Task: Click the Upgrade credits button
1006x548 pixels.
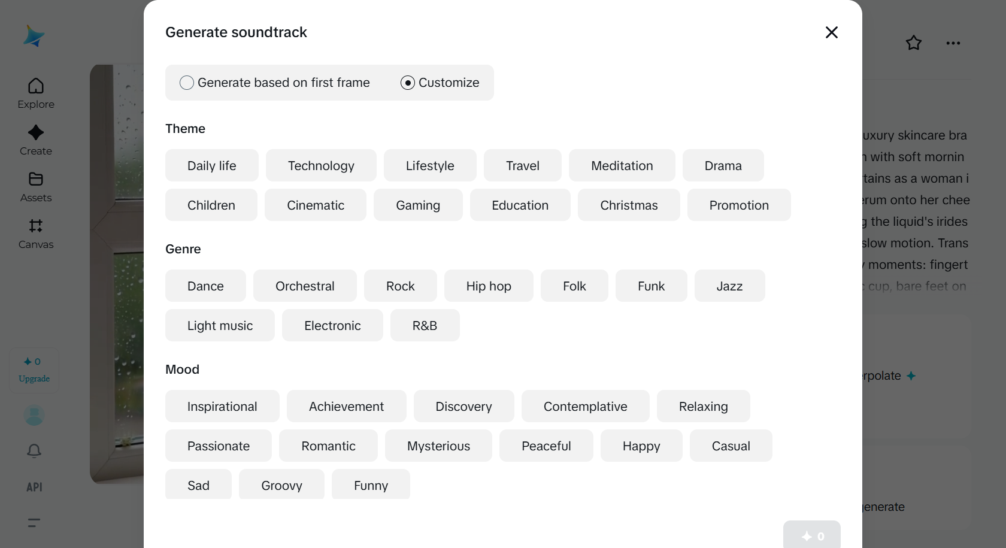Action: (34, 370)
